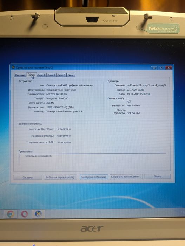This screenshot has width=185, height=246.
Task: Open the Звук 2 tab
Action: (x=51, y=75)
